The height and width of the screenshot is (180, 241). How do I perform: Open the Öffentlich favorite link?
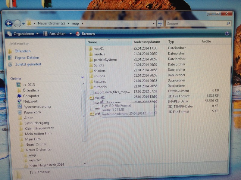(23, 51)
